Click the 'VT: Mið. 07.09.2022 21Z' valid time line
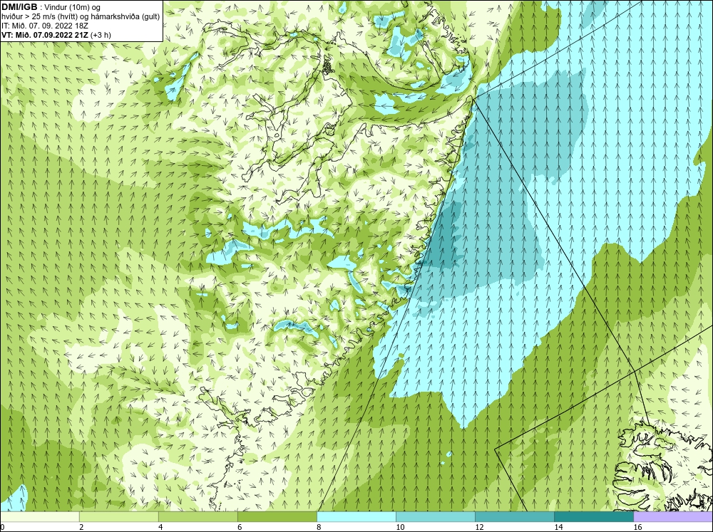The image size is (713, 532). [56, 35]
